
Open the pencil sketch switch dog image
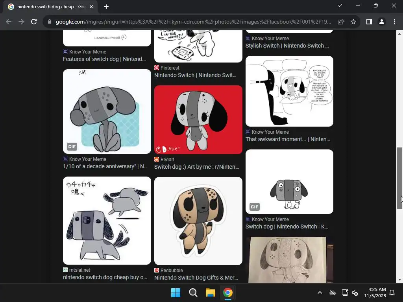289,260
